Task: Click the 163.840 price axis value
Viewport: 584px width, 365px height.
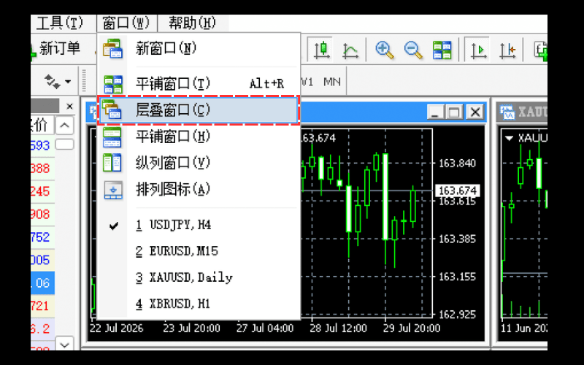Action: [x=457, y=163]
